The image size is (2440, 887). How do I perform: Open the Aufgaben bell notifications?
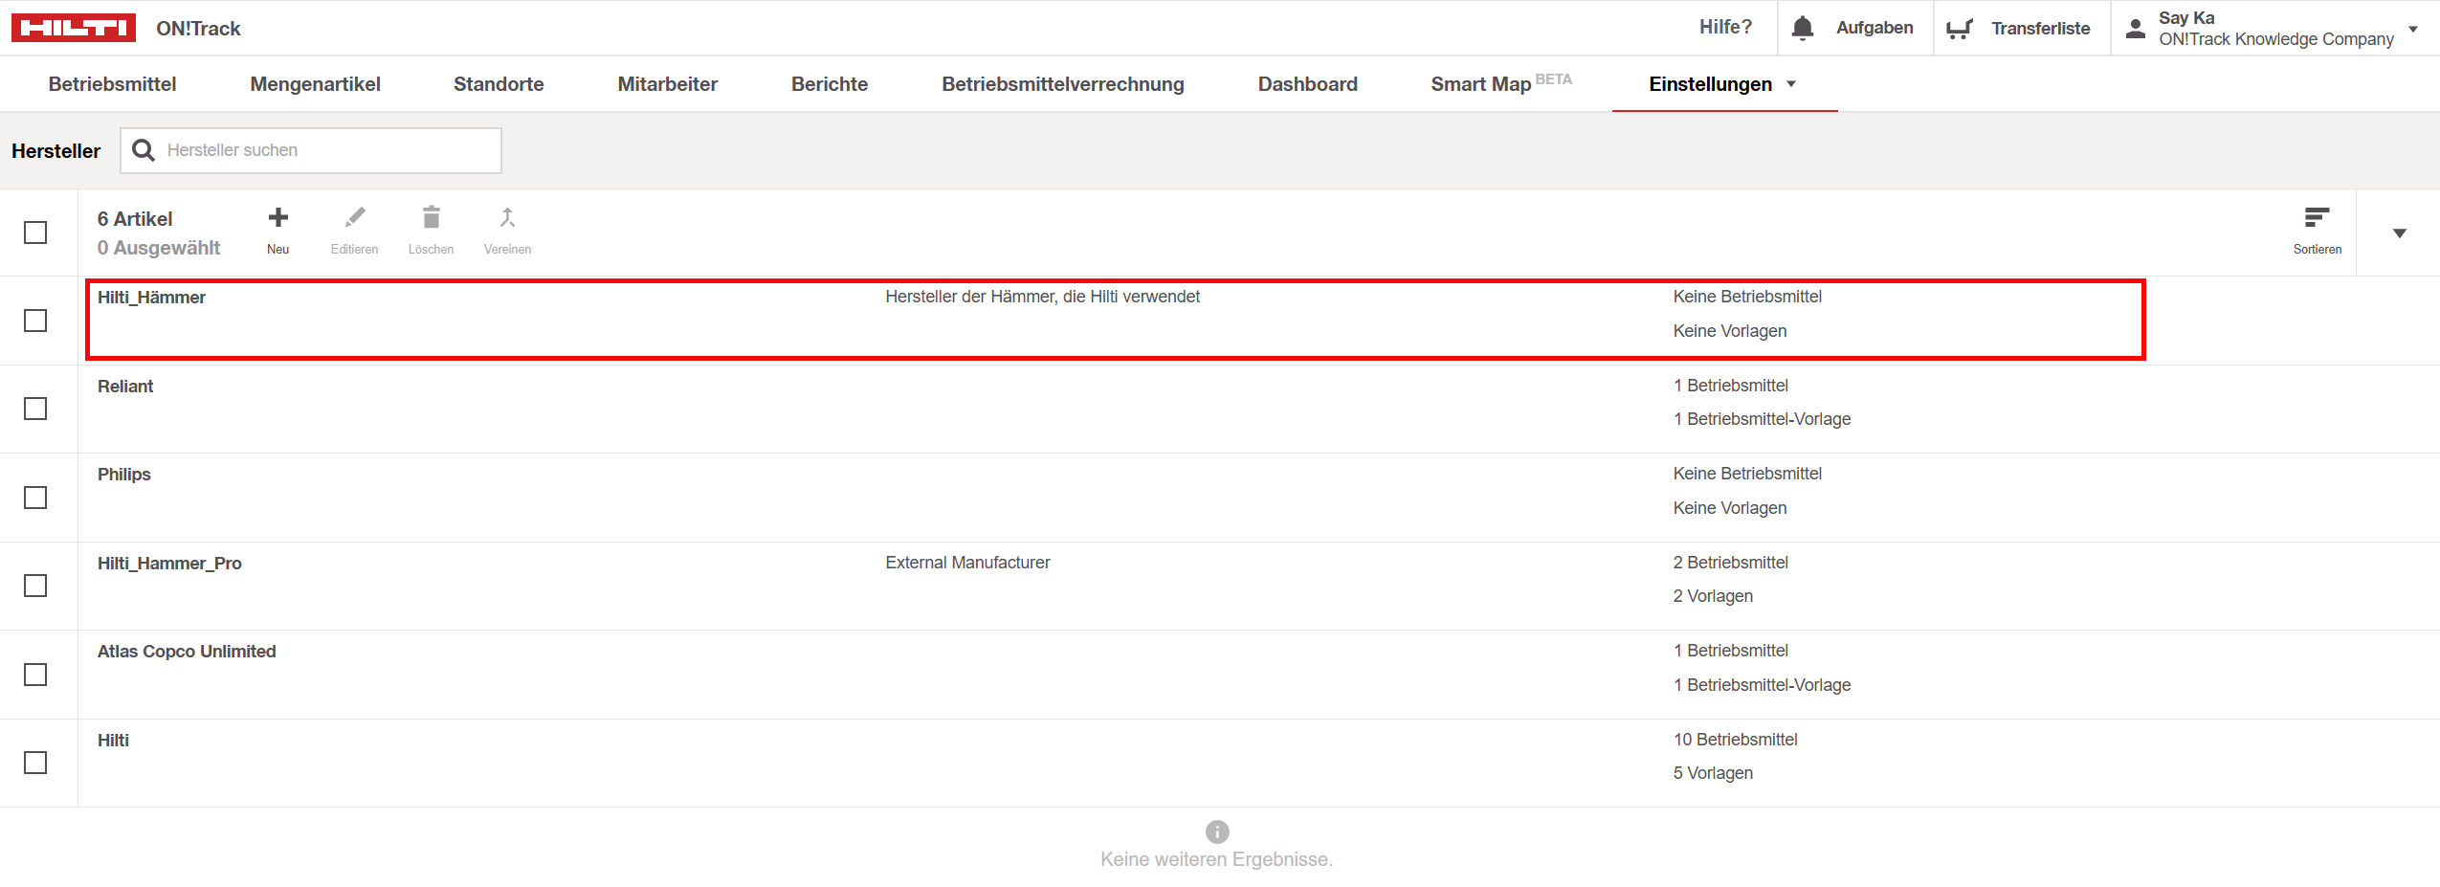tap(1803, 28)
